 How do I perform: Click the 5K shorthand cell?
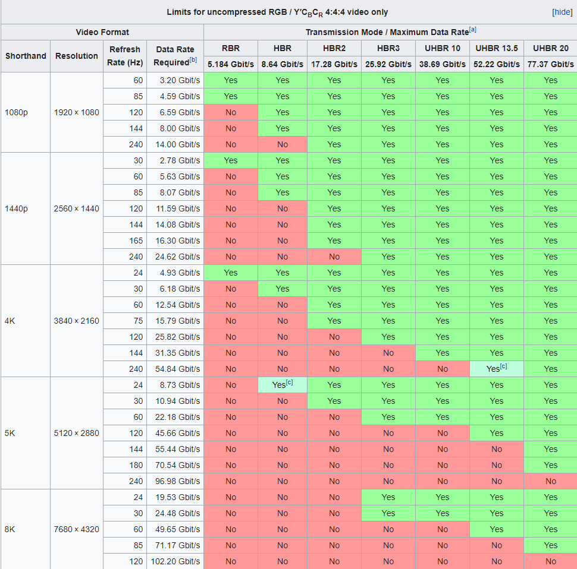pyautogui.click(x=26, y=433)
